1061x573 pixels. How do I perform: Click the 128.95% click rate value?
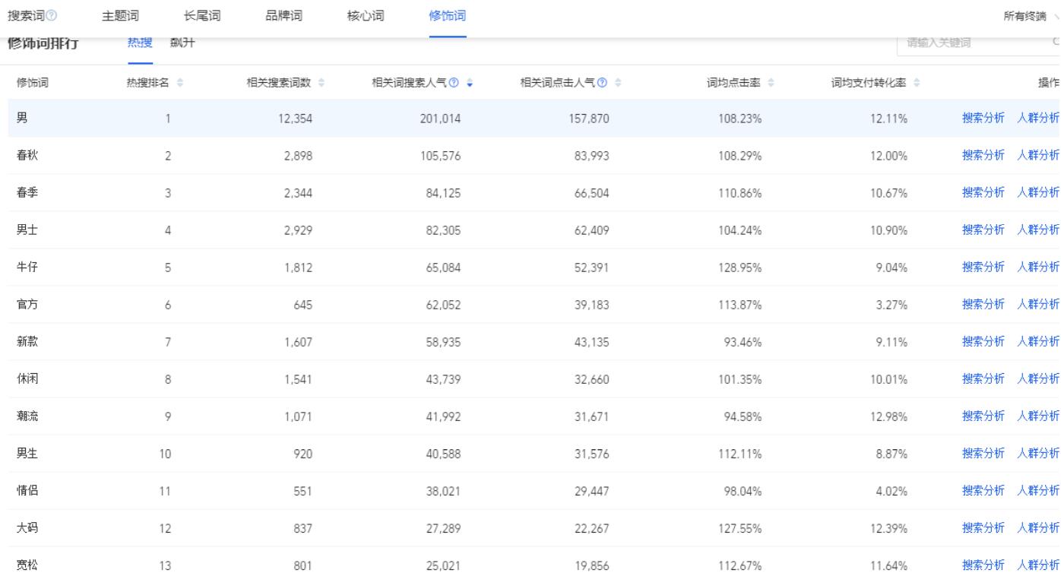741,267
